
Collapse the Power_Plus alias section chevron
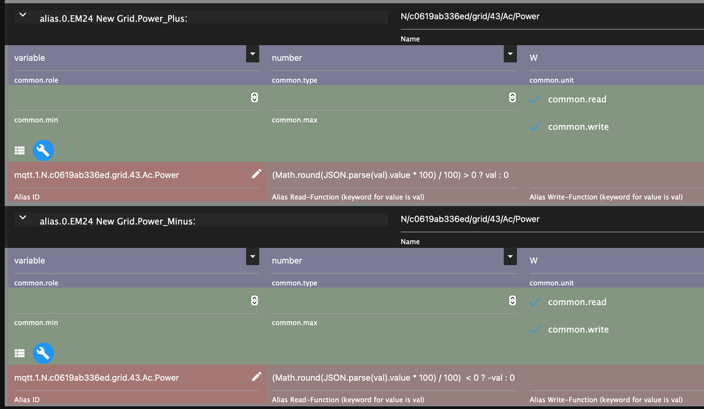22,15
